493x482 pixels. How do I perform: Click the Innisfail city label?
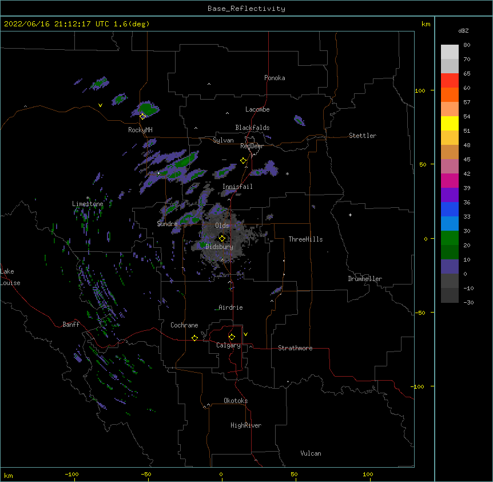coord(237,187)
